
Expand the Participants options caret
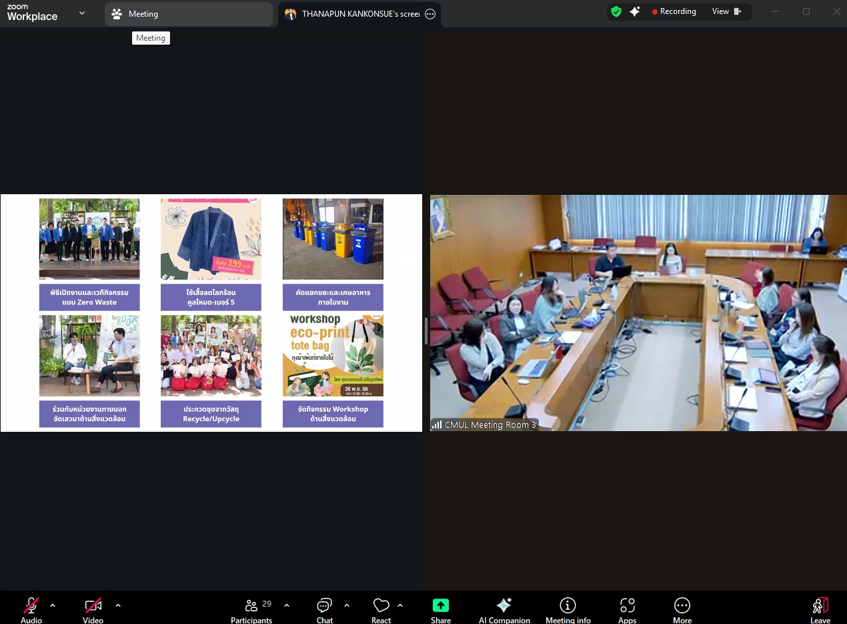coord(287,605)
